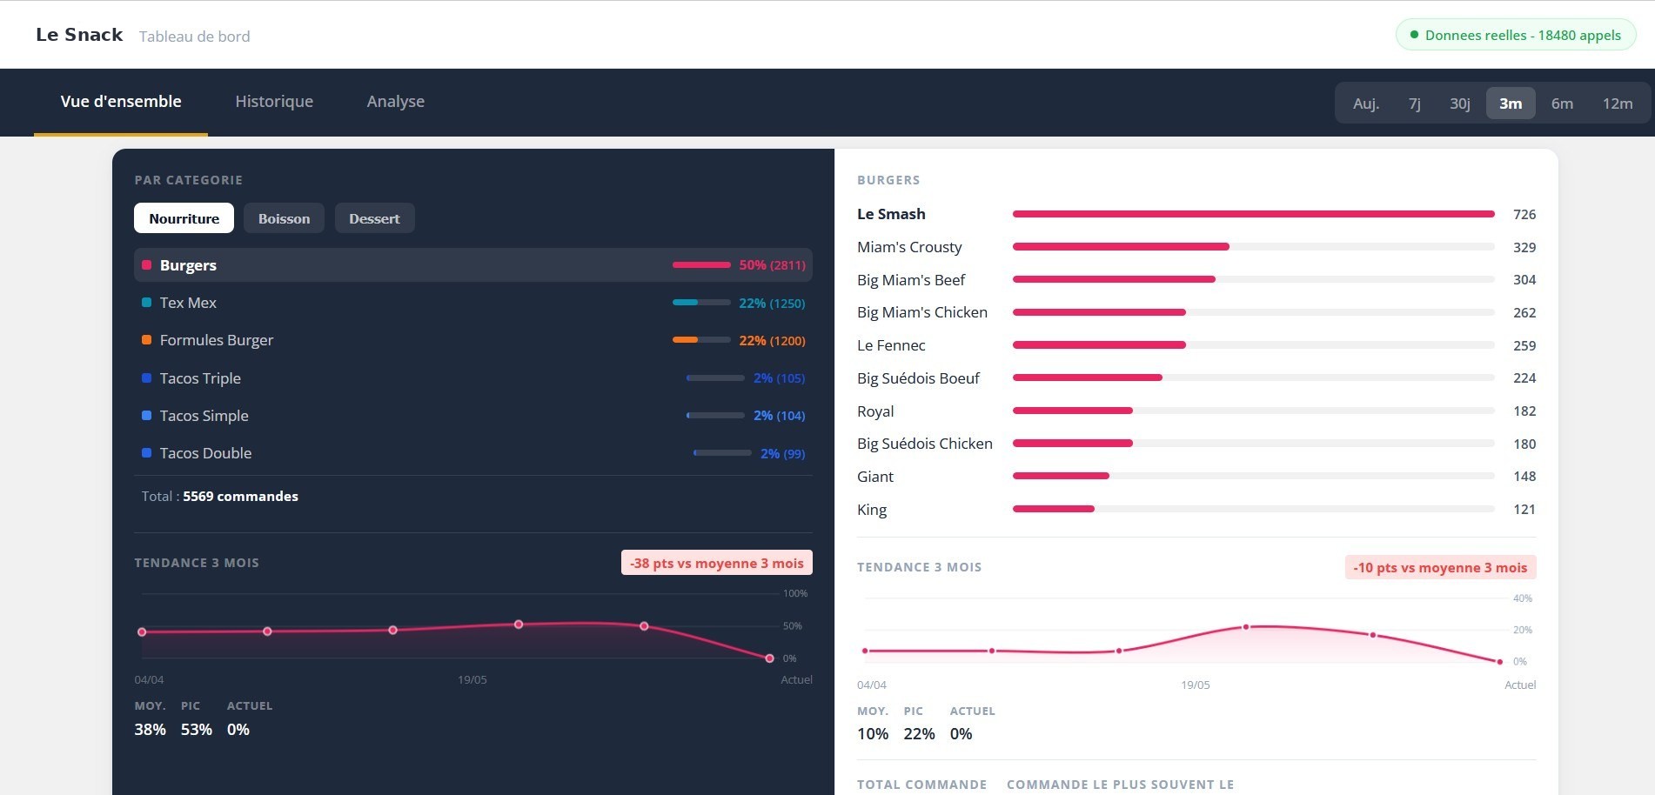
Task: Click the King 121 count
Action: tap(1524, 510)
